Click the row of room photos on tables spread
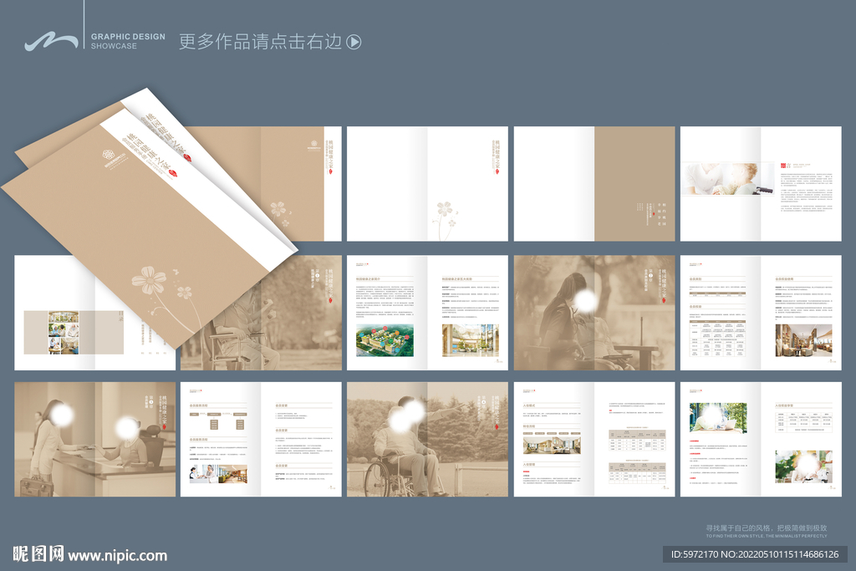The width and height of the screenshot is (856, 571). click(x=552, y=445)
